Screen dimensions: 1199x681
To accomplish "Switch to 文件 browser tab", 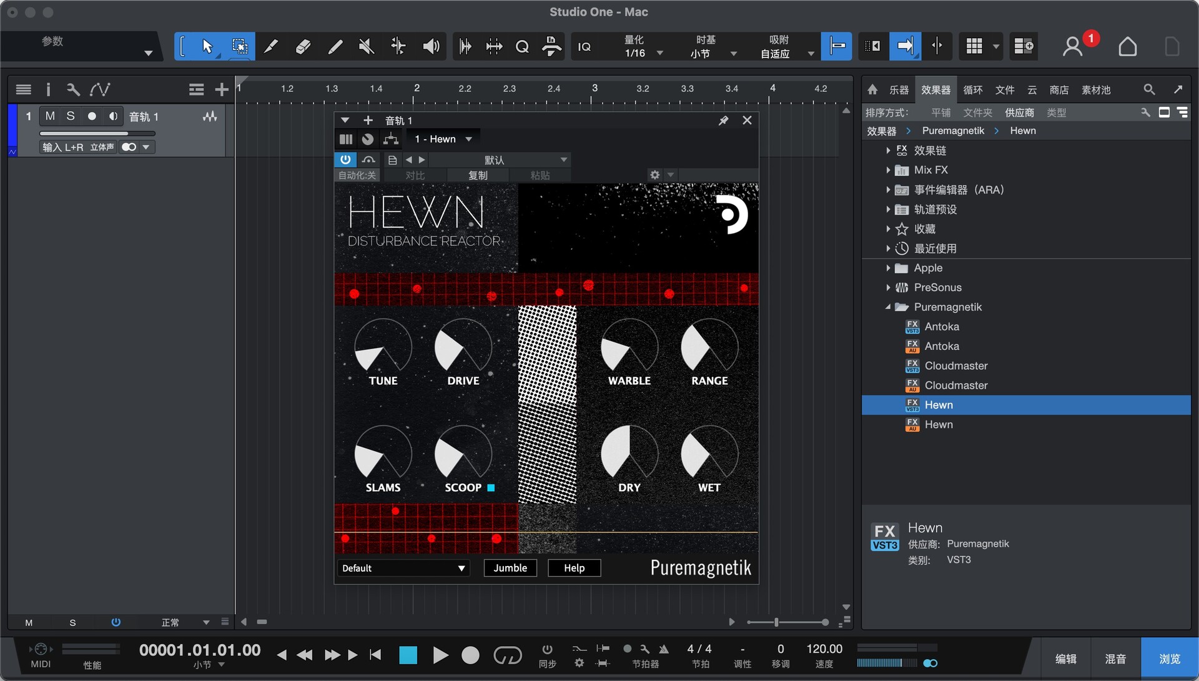I will tap(1004, 90).
